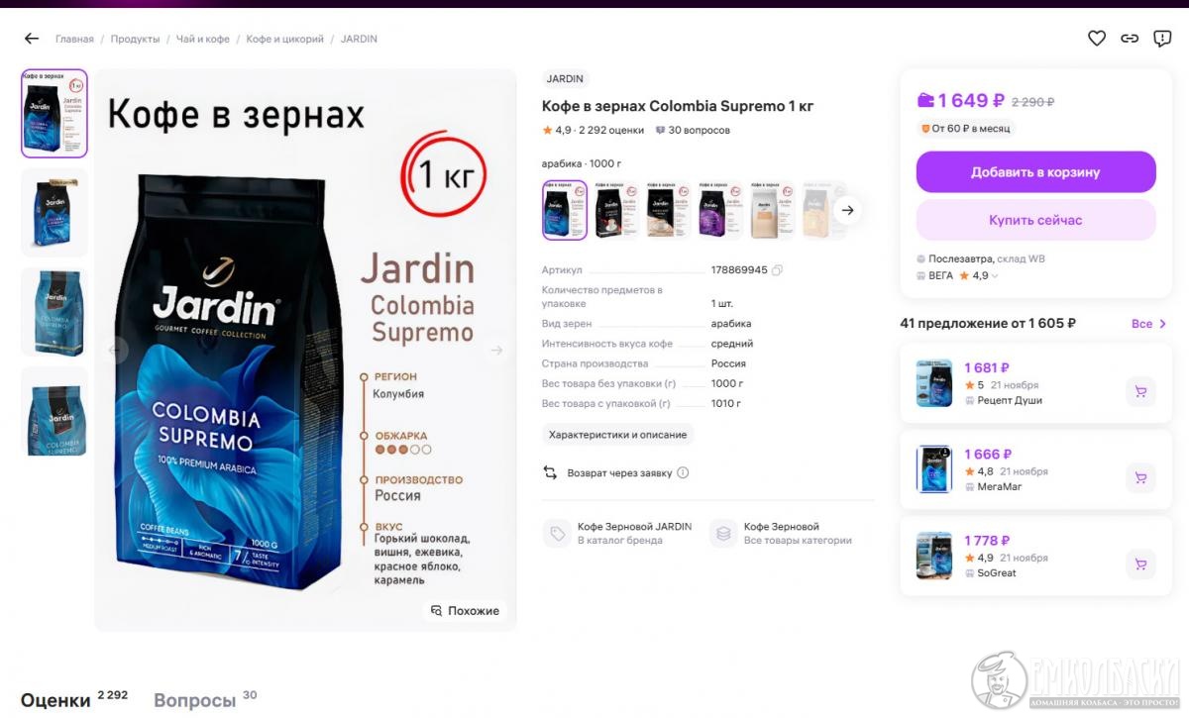1189x718 pixels.
Task: Click Купить сейчас button
Action: 1035,220
